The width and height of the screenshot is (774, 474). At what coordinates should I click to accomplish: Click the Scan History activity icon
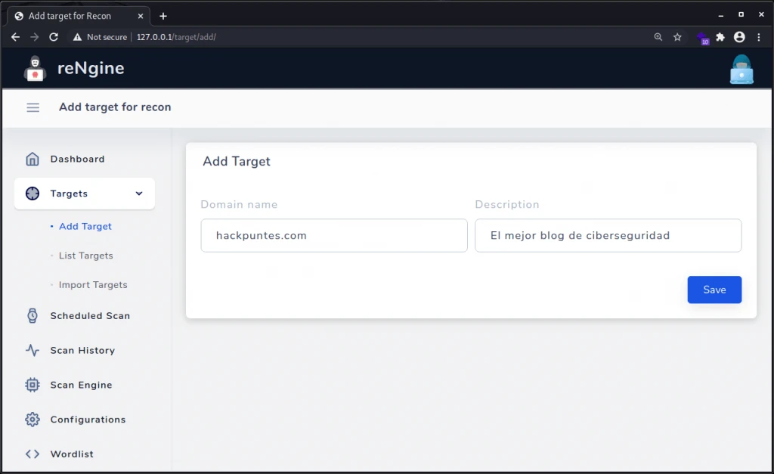pyautogui.click(x=32, y=350)
